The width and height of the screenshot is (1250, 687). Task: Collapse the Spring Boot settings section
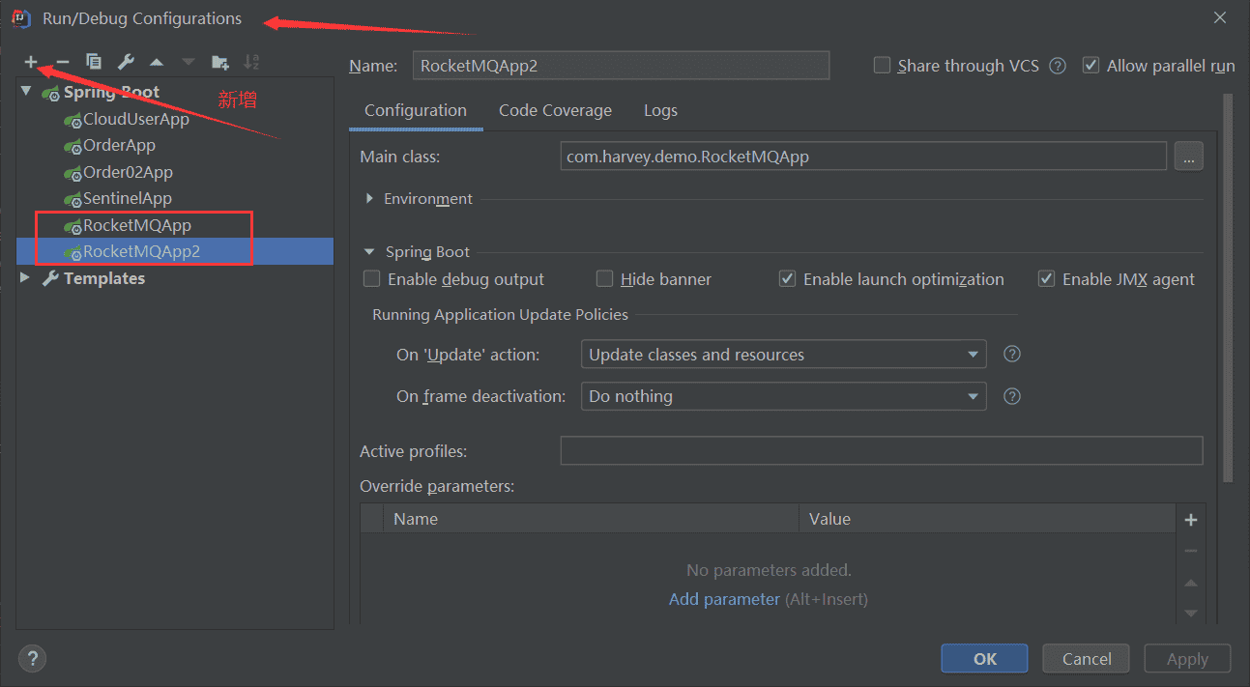click(x=369, y=252)
